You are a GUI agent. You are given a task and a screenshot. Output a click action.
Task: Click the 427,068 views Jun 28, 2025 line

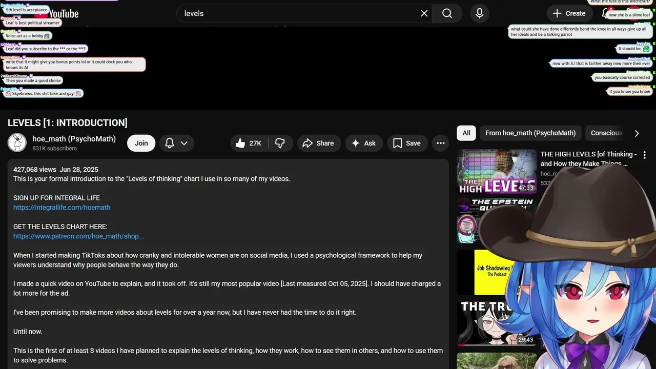(x=56, y=170)
